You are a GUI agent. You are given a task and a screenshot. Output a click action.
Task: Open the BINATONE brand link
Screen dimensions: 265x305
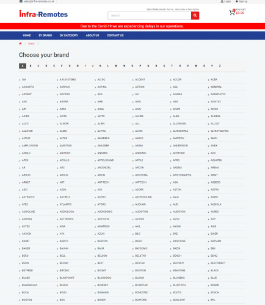coord(179,270)
